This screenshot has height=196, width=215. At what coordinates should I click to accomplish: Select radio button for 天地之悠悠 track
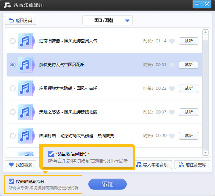(x=13, y=112)
